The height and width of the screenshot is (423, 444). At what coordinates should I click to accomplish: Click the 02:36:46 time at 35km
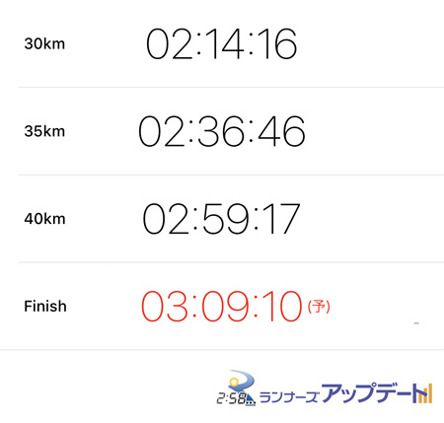pos(222,131)
